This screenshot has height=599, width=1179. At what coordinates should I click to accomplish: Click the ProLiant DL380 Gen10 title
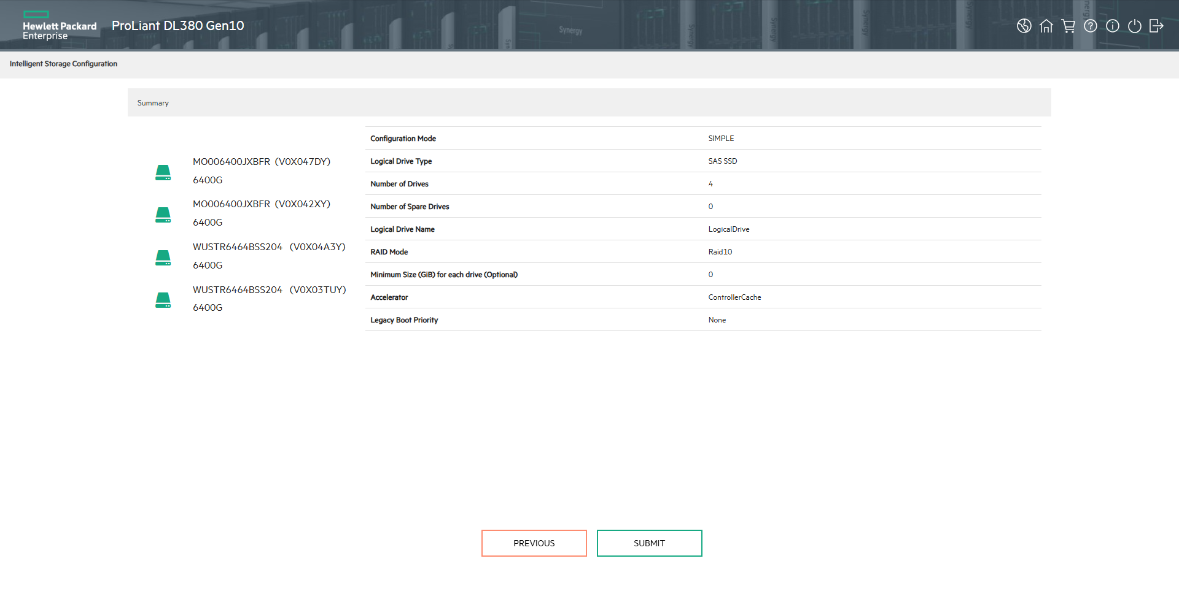[x=177, y=26]
